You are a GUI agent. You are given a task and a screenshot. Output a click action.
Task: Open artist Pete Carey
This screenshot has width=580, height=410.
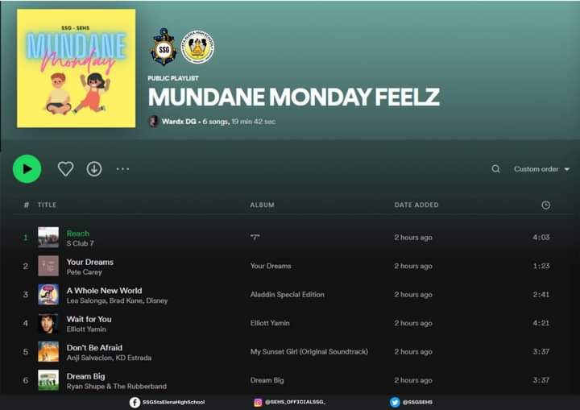[x=84, y=272]
